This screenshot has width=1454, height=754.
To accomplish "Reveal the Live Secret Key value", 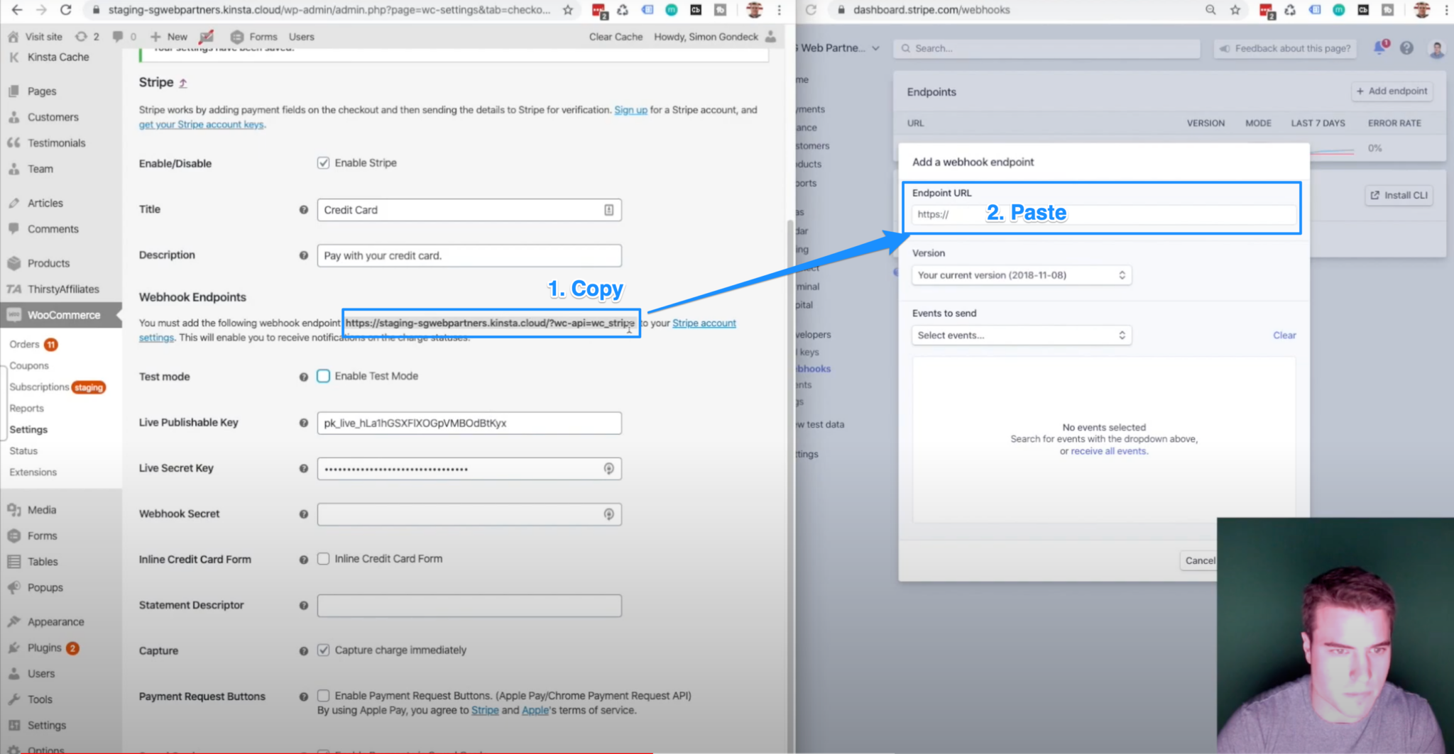I will click(x=608, y=468).
